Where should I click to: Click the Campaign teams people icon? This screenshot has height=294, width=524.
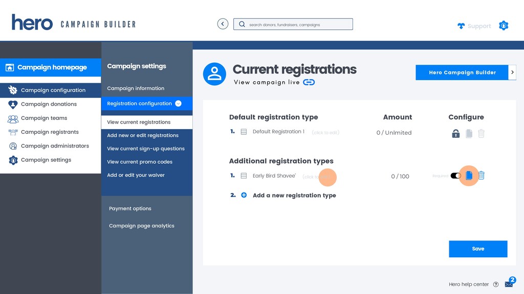[13, 118]
